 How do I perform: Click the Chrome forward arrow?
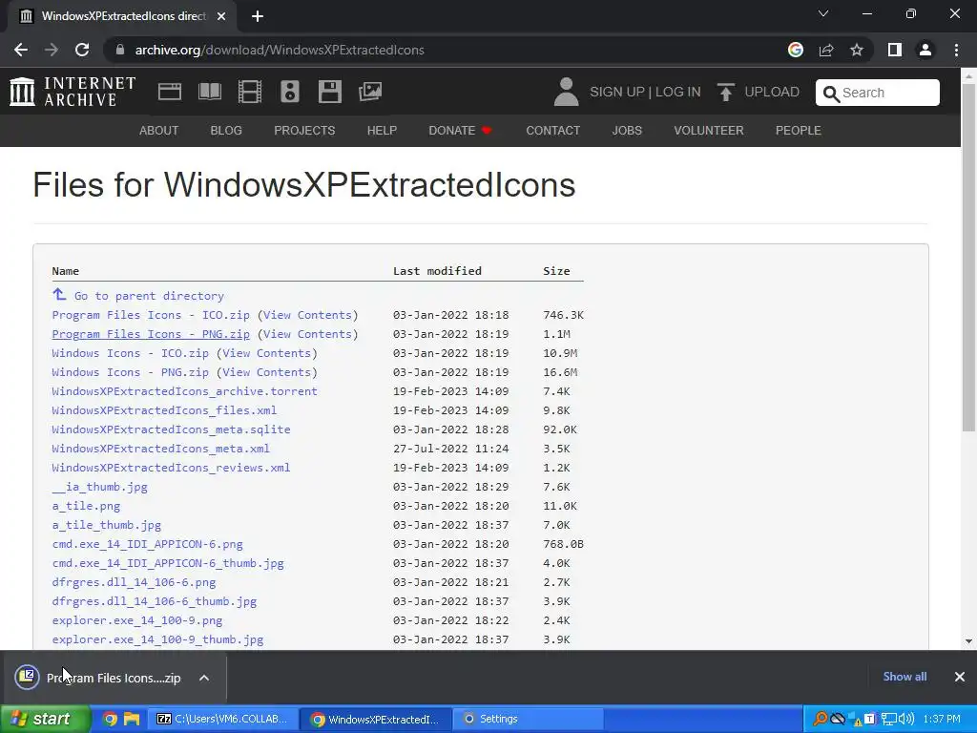click(52, 50)
